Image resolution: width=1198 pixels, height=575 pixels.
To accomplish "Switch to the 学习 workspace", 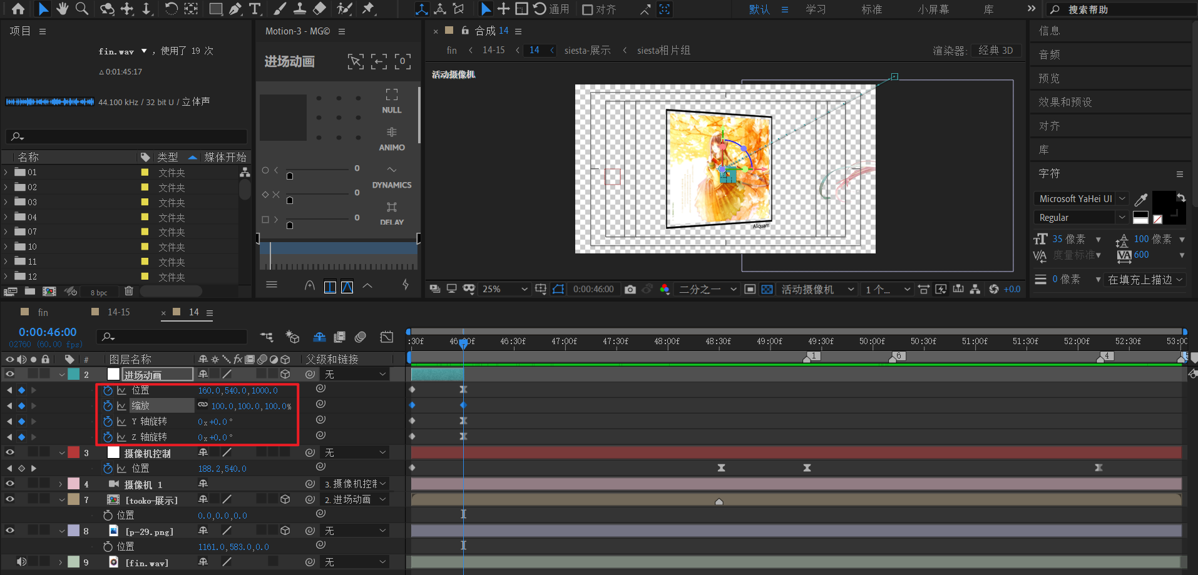I will 816,9.
